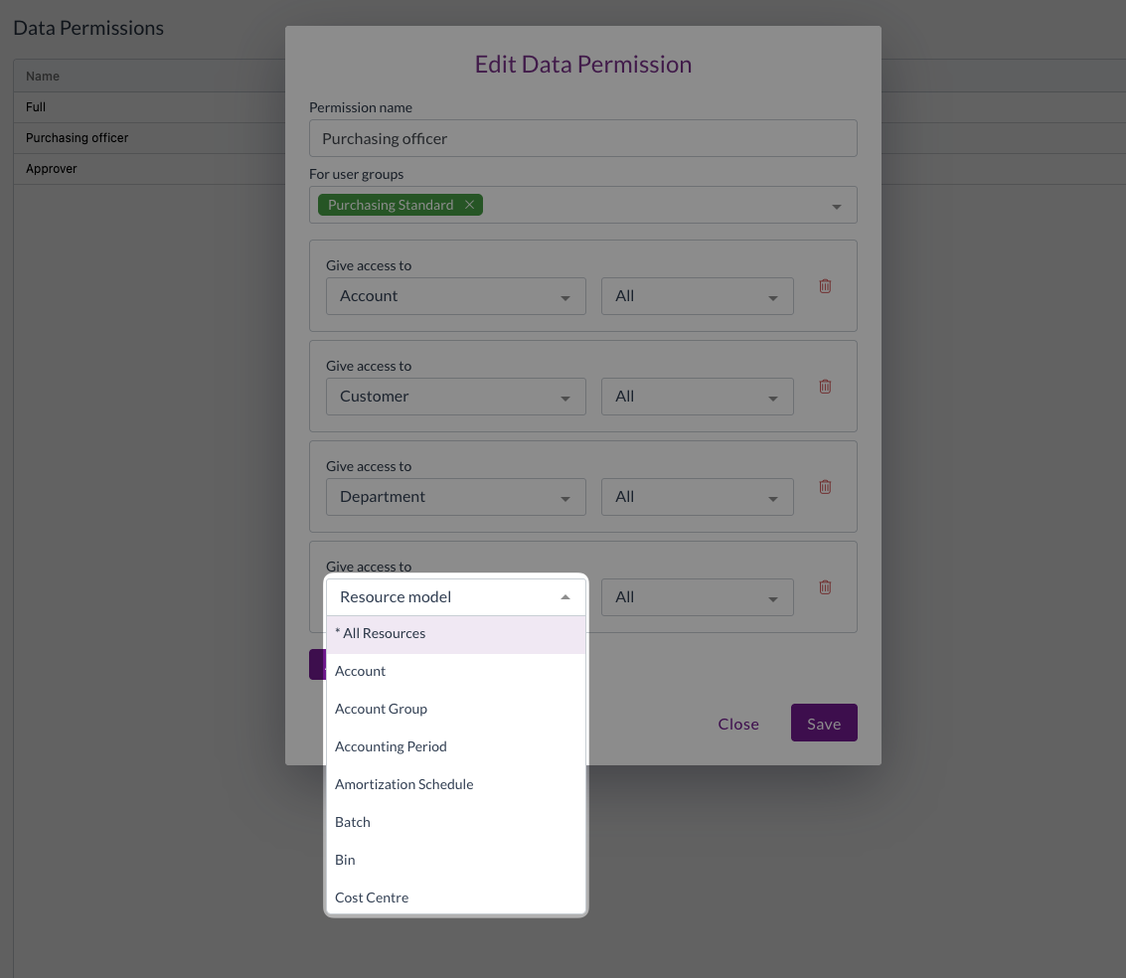This screenshot has height=978, width=1126.
Task: Open the All dropdown next to Account
Action: [697, 296]
